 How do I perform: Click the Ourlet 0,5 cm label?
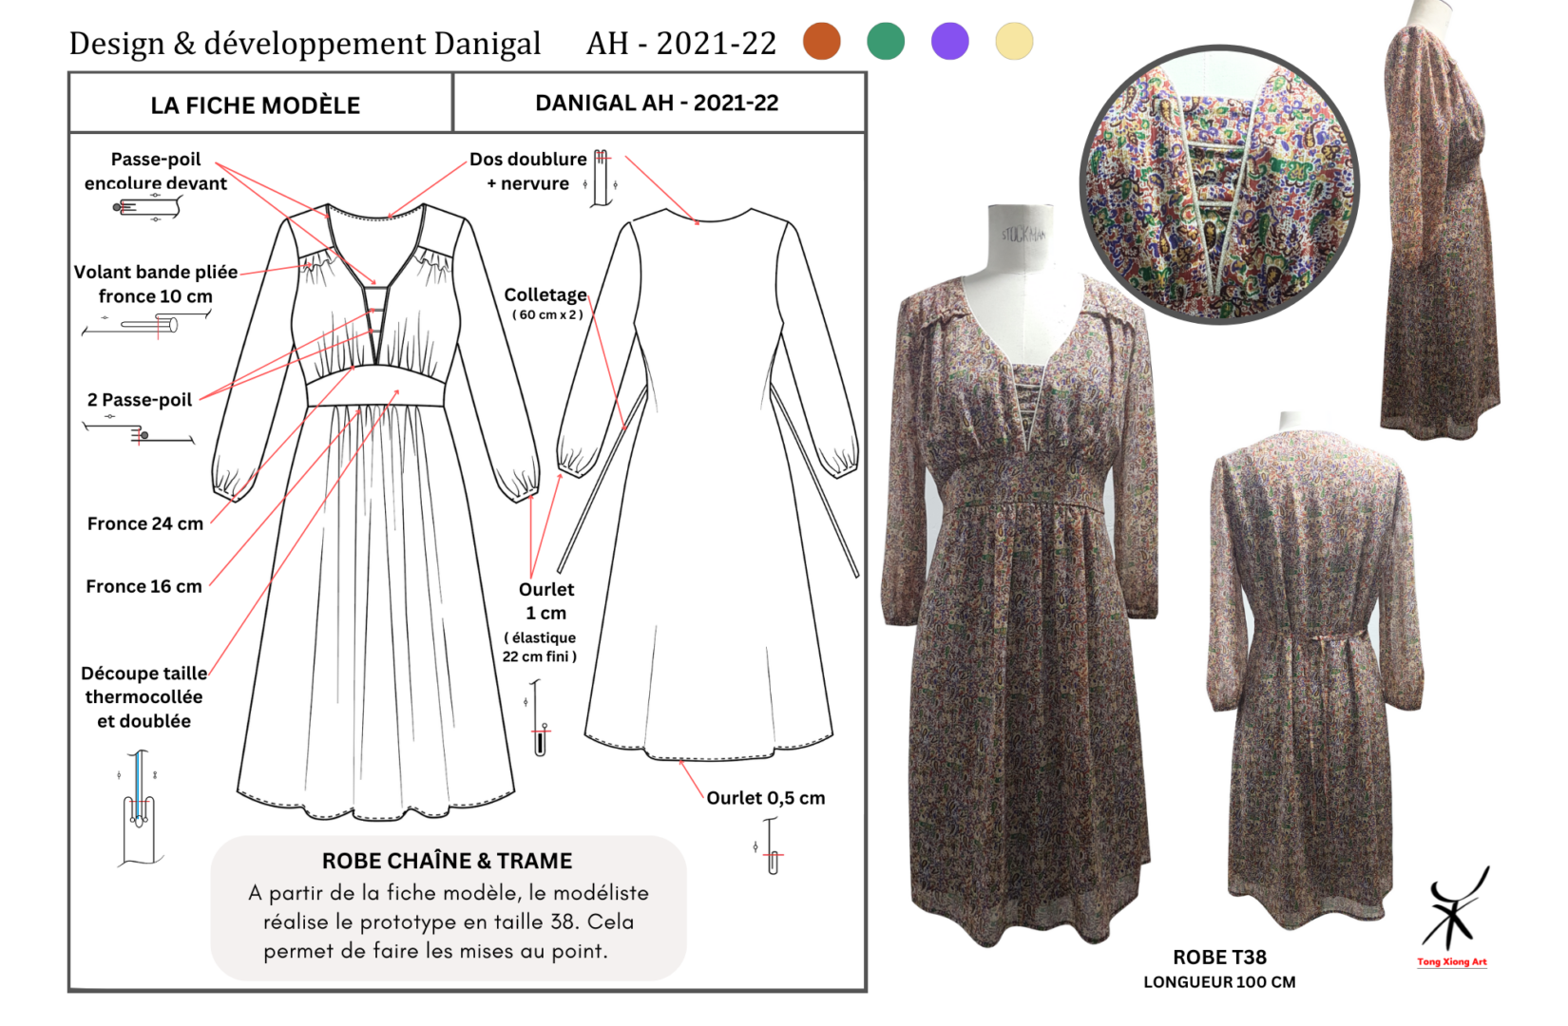click(x=766, y=798)
